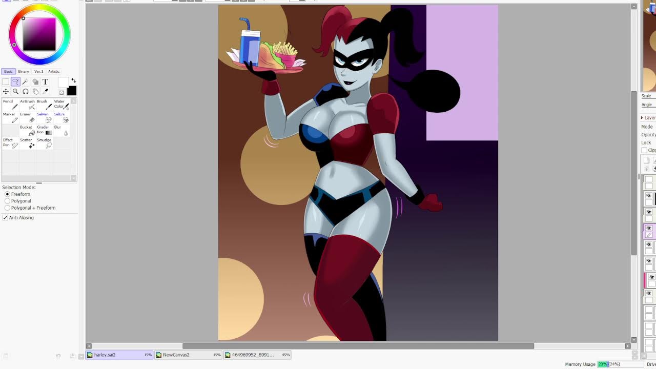Choose the Effect Pen tool

pyautogui.click(x=10, y=142)
